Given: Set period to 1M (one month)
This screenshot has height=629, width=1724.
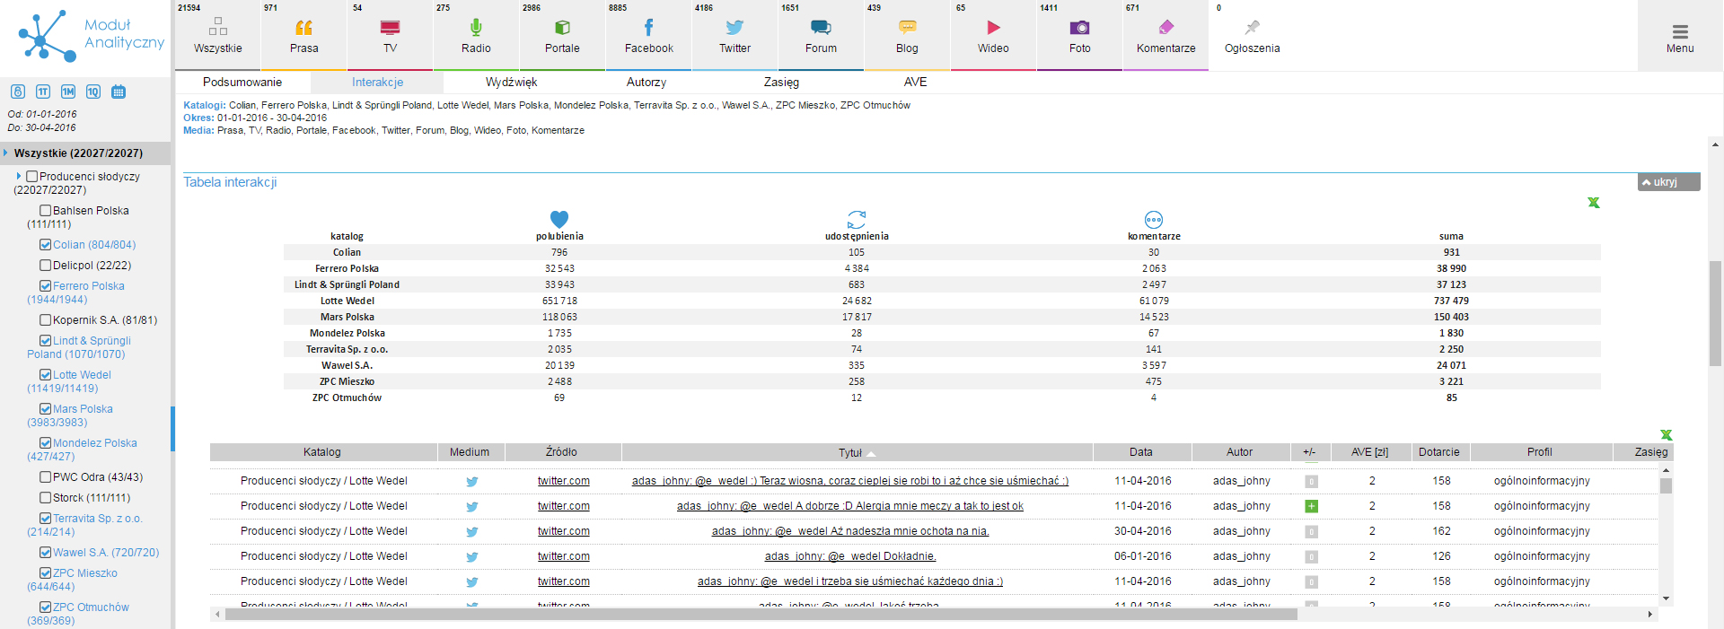Looking at the screenshot, I should tap(68, 92).
